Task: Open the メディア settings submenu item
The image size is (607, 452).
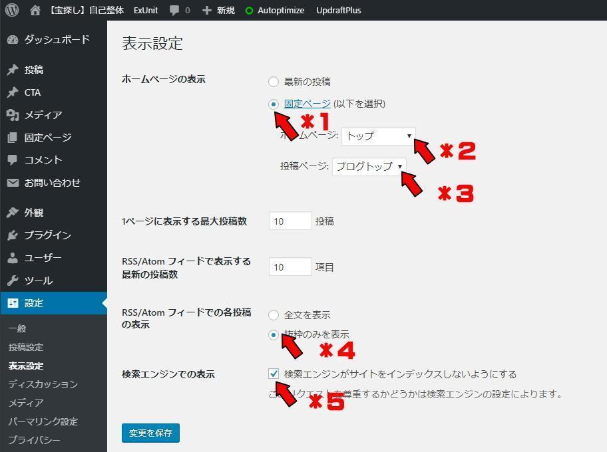Action: pyautogui.click(x=26, y=403)
